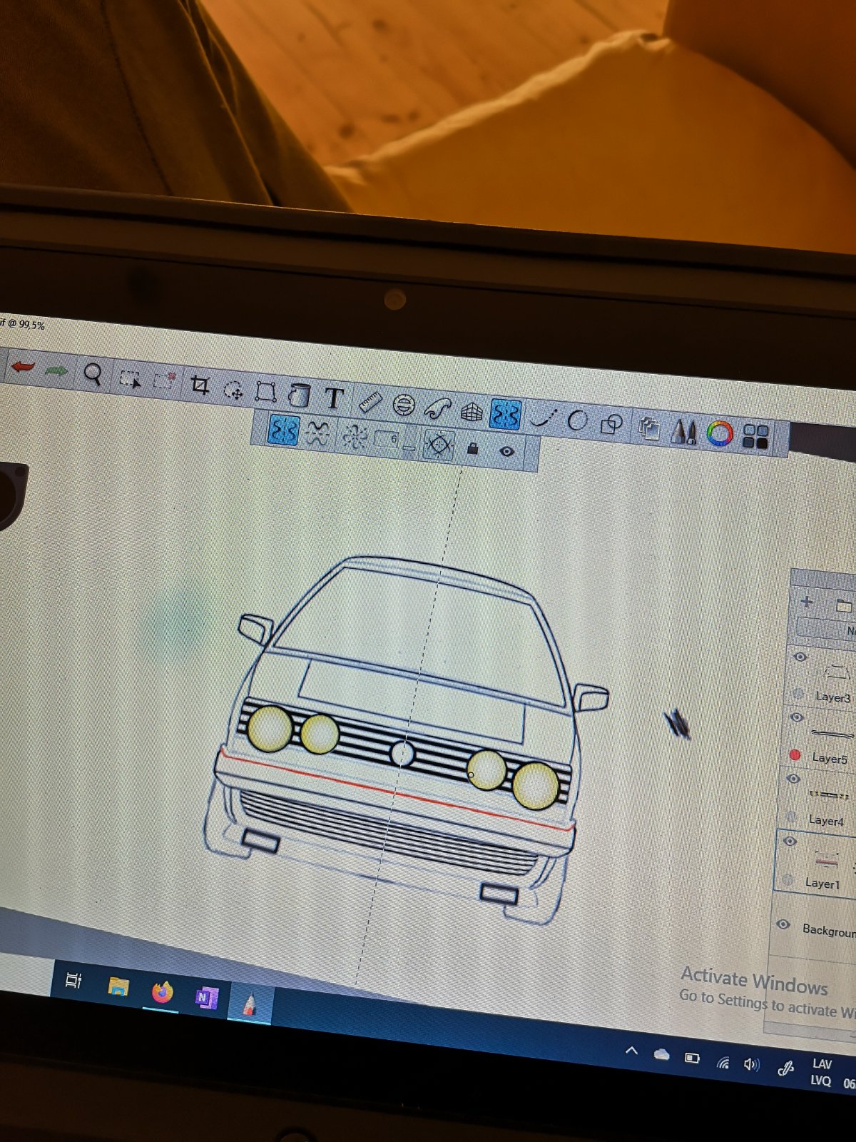Select the Layer4 thumbnail

point(828,794)
